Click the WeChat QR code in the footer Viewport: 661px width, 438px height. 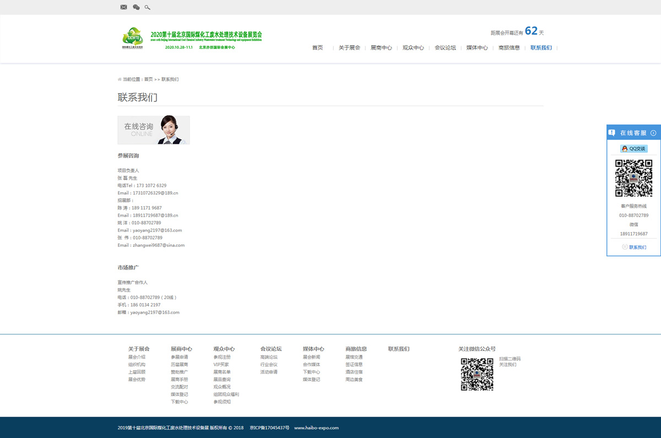(476, 374)
